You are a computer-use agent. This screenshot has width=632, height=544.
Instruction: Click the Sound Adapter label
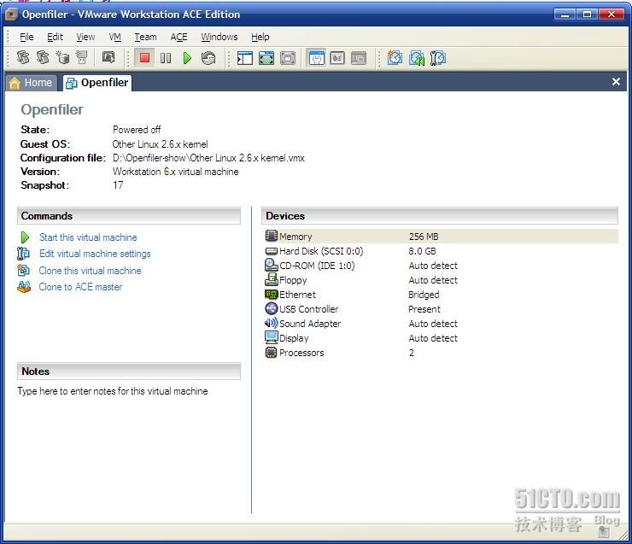point(310,324)
